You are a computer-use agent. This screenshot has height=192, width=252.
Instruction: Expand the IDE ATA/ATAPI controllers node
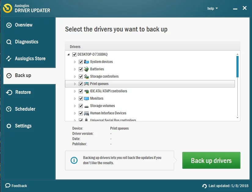click(75, 91)
